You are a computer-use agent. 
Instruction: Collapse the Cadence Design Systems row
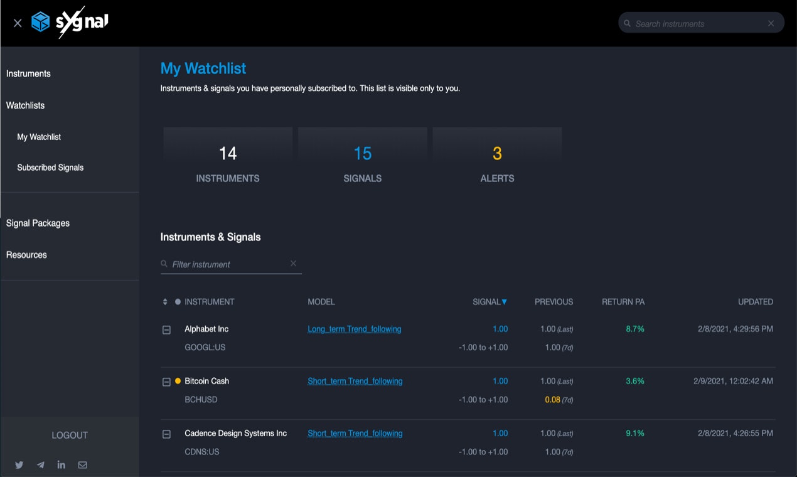tap(166, 434)
